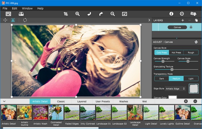Open the Window menu
This screenshot has height=129, width=202.
[27, 8]
